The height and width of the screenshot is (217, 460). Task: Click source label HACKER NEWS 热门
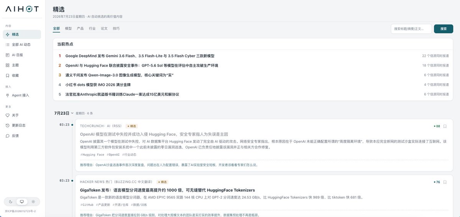pyautogui.click(x=116, y=182)
